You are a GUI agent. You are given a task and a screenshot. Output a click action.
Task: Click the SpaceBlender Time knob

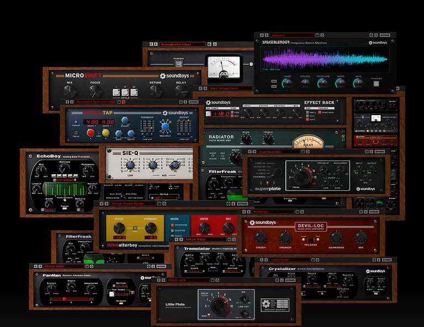[x=287, y=83]
